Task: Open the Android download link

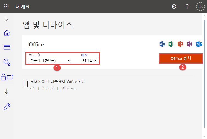Action: click(x=48, y=88)
